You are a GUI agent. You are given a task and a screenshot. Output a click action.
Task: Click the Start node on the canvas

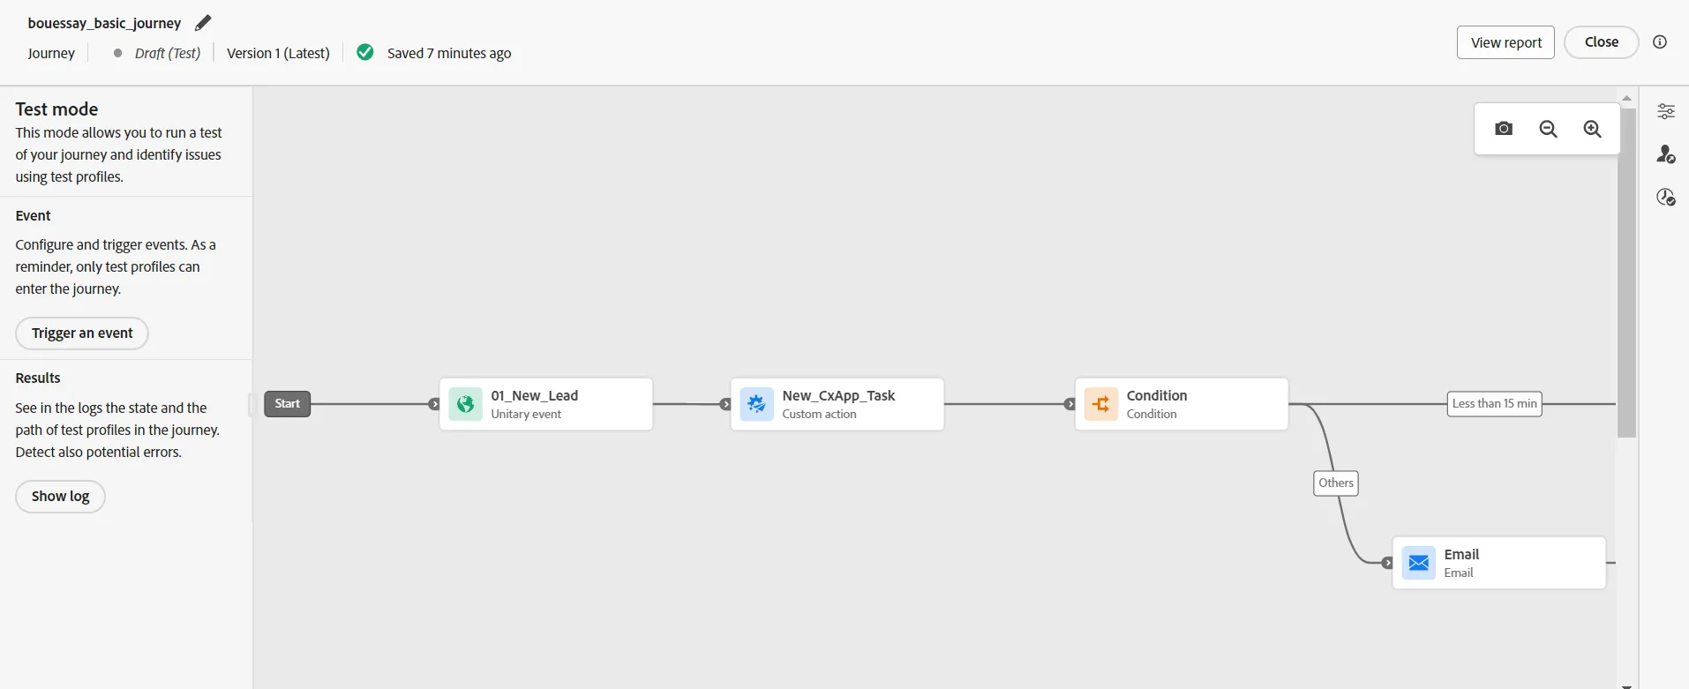[x=287, y=404]
